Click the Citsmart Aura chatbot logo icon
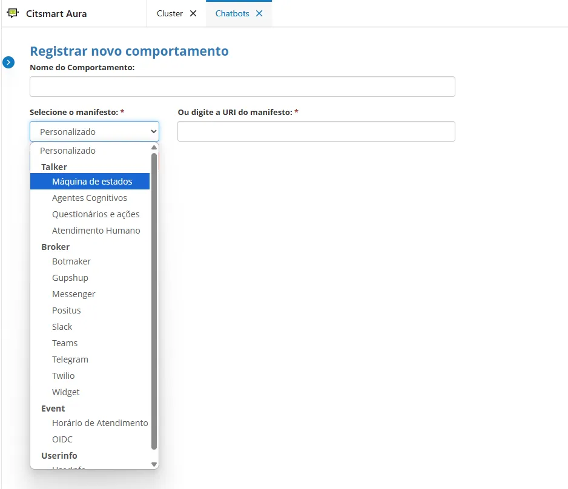568x489 pixels. coord(13,13)
